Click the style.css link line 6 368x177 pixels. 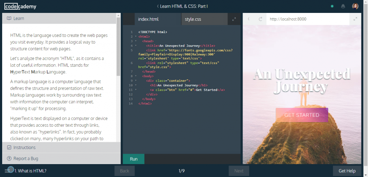point(179,65)
